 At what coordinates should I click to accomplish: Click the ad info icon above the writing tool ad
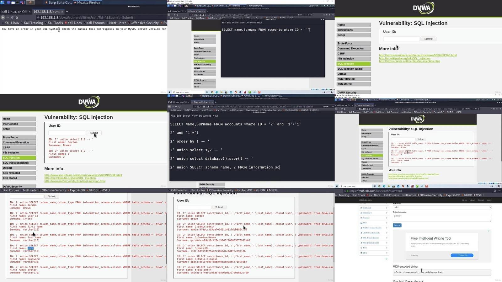(x=489, y=231)
